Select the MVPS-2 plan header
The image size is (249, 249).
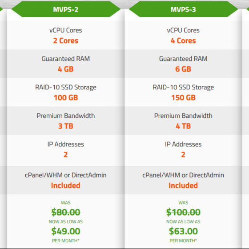click(66, 9)
